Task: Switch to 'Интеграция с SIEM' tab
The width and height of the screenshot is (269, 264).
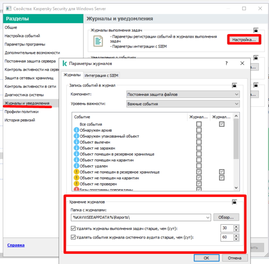Action: [101, 75]
